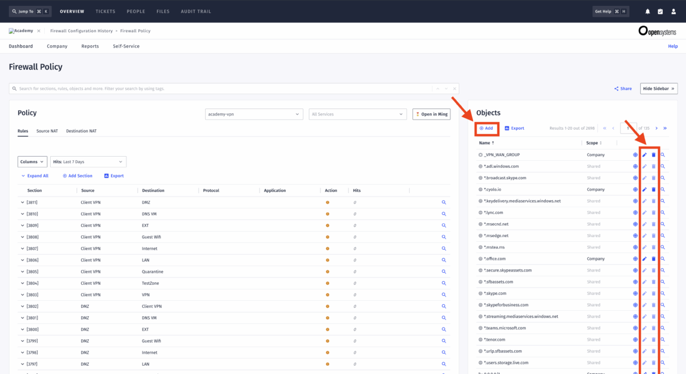Open the user profile icon
Image resolution: width=686 pixels, height=374 pixels.
coord(673,11)
